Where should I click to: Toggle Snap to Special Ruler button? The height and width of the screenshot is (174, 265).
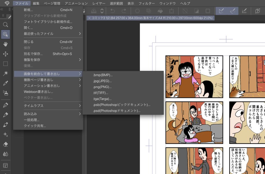point(232,11)
